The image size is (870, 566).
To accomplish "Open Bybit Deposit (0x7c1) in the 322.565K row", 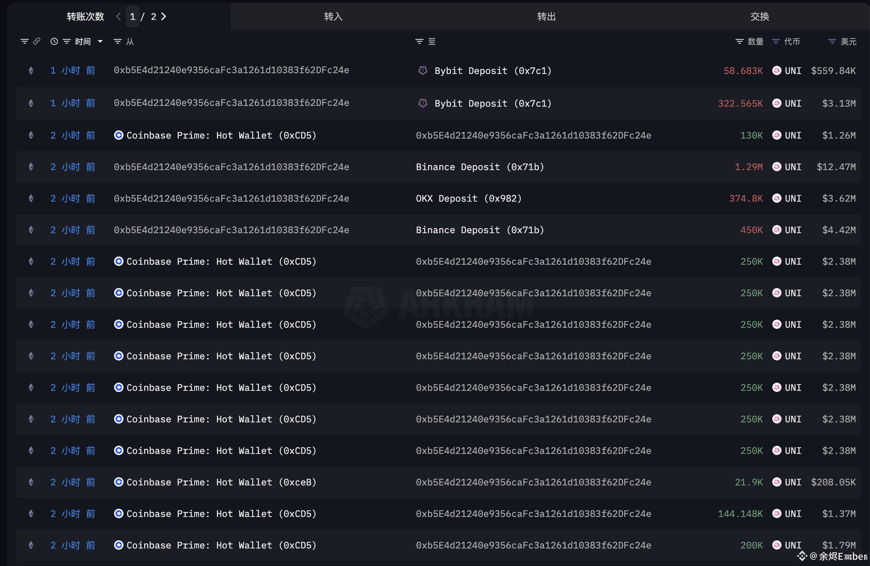I will pos(493,104).
